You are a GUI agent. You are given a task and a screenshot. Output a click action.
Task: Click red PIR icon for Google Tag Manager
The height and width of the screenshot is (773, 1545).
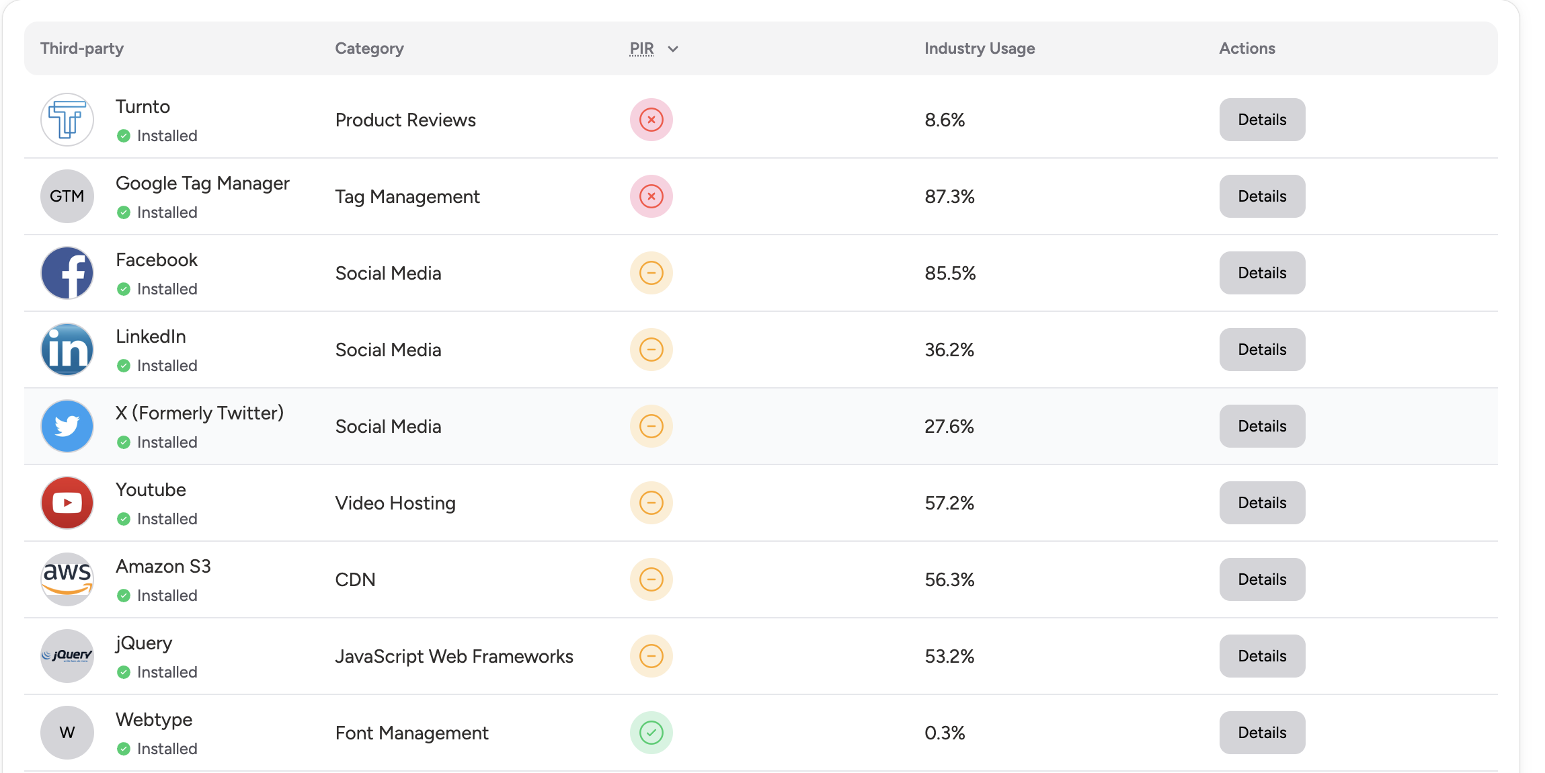point(651,196)
